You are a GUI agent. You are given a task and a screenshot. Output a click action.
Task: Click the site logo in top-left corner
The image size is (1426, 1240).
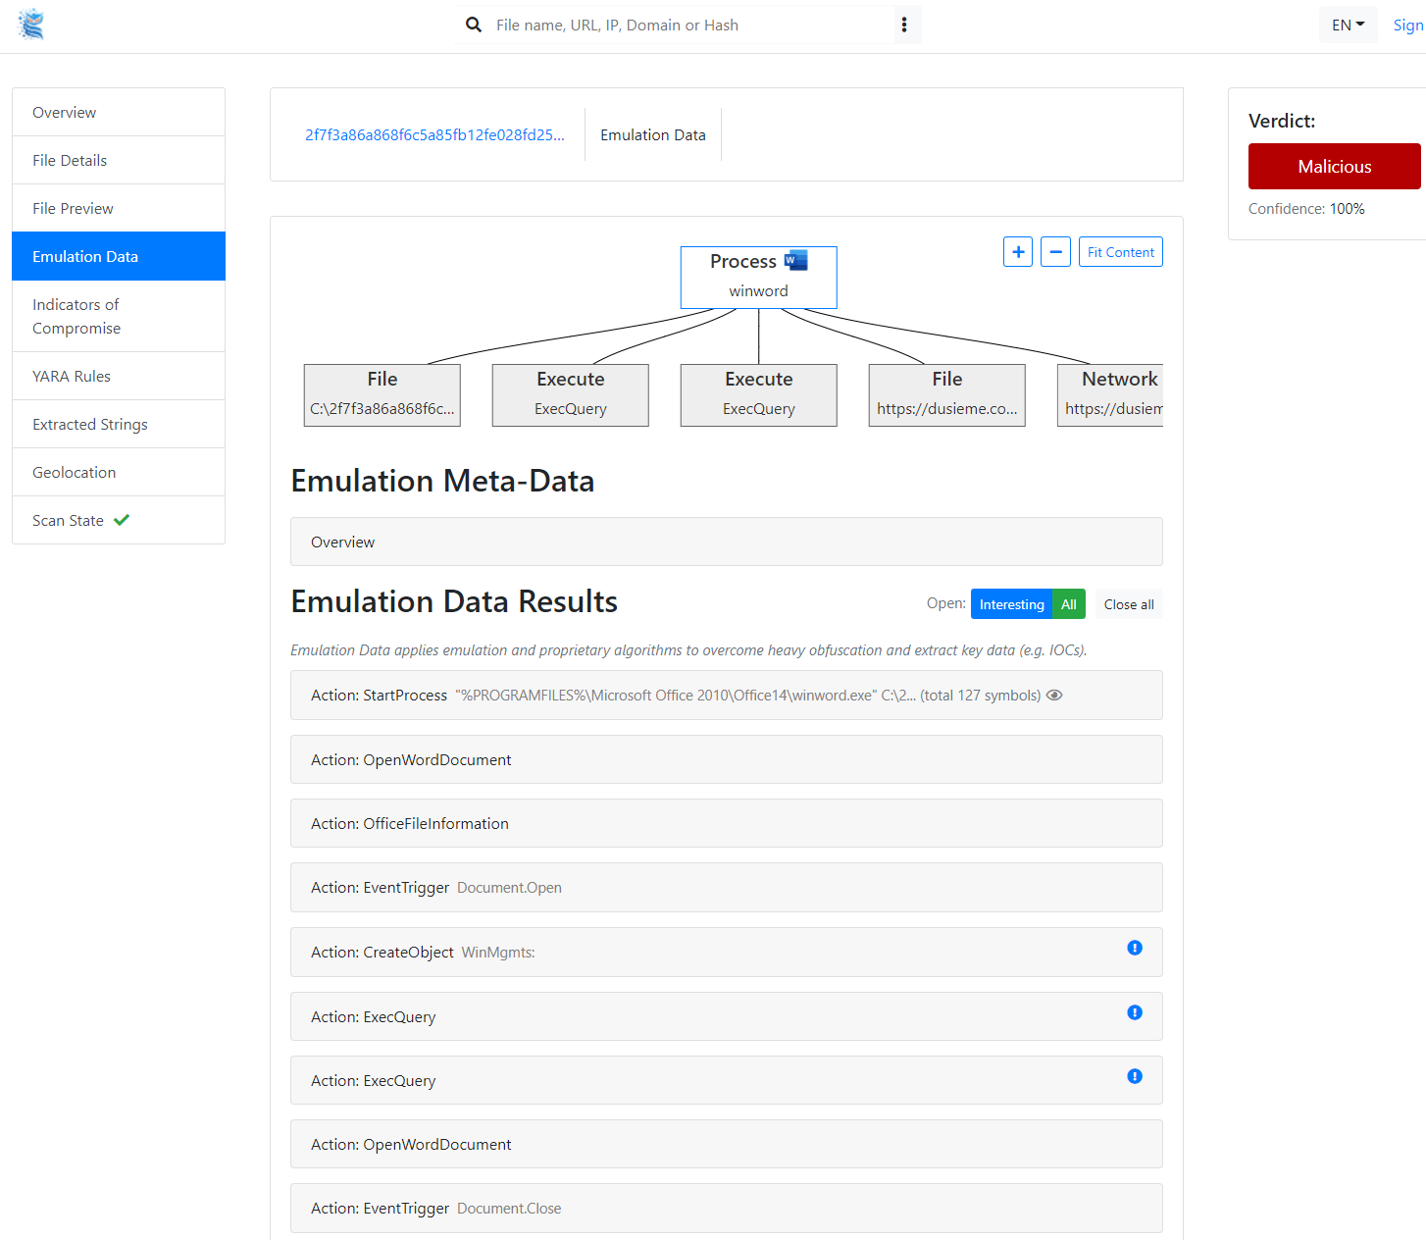[30, 25]
